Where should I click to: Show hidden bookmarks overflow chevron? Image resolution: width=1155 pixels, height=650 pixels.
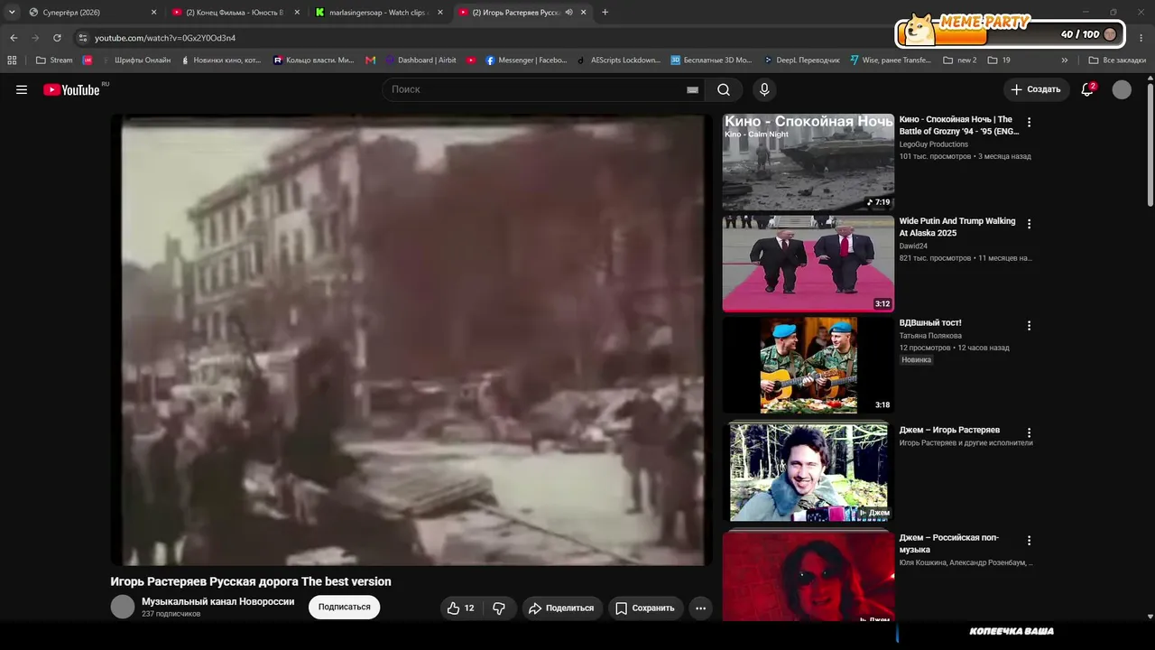[x=1065, y=60]
